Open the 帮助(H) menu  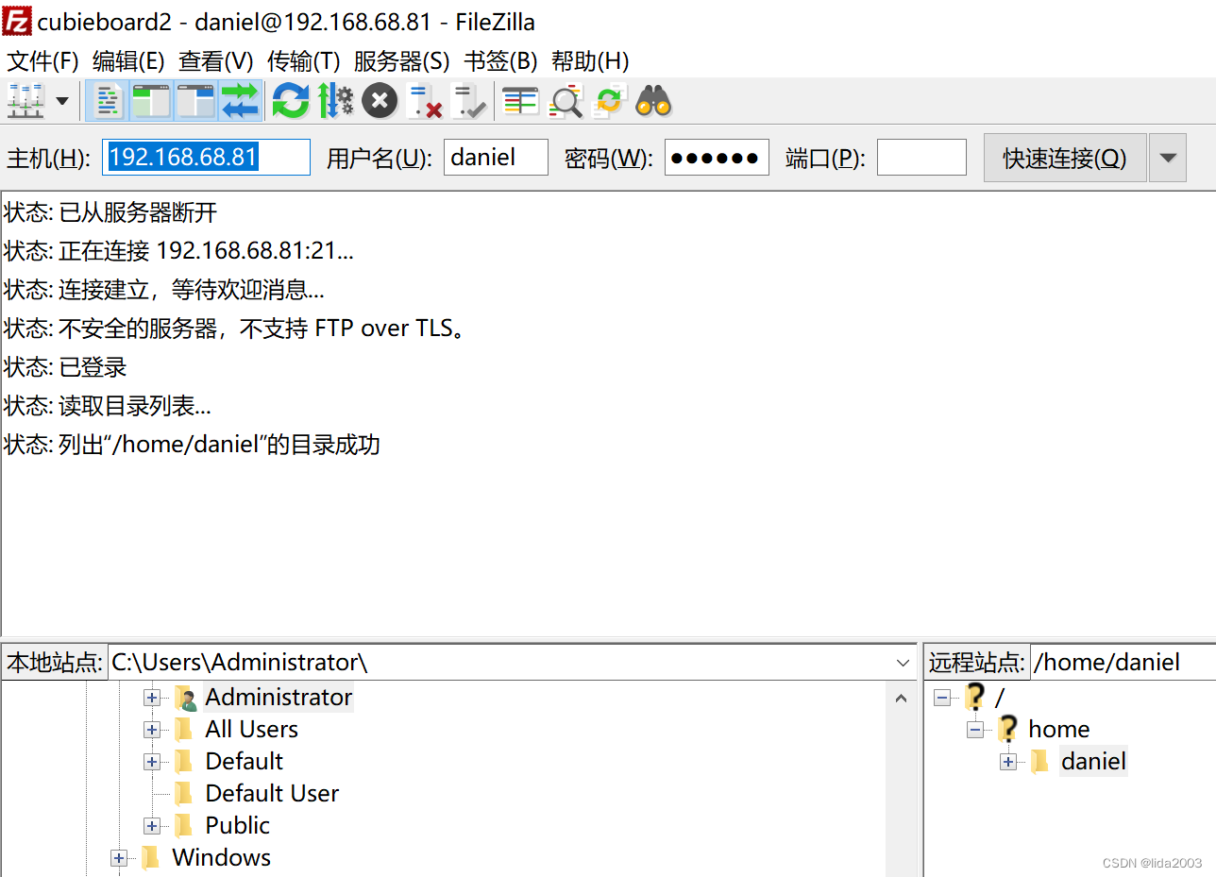tap(590, 61)
